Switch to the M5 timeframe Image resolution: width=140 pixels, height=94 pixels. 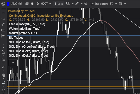27,4
